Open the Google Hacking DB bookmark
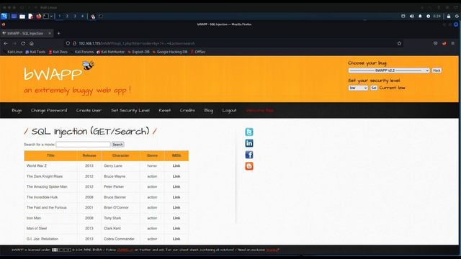 [x=170, y=52]
